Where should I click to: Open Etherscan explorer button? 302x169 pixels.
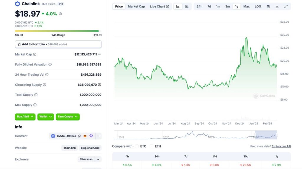pos(86,159)
